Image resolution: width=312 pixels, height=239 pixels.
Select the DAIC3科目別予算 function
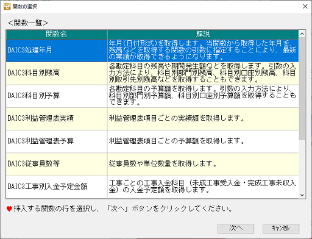coord(57,96)
